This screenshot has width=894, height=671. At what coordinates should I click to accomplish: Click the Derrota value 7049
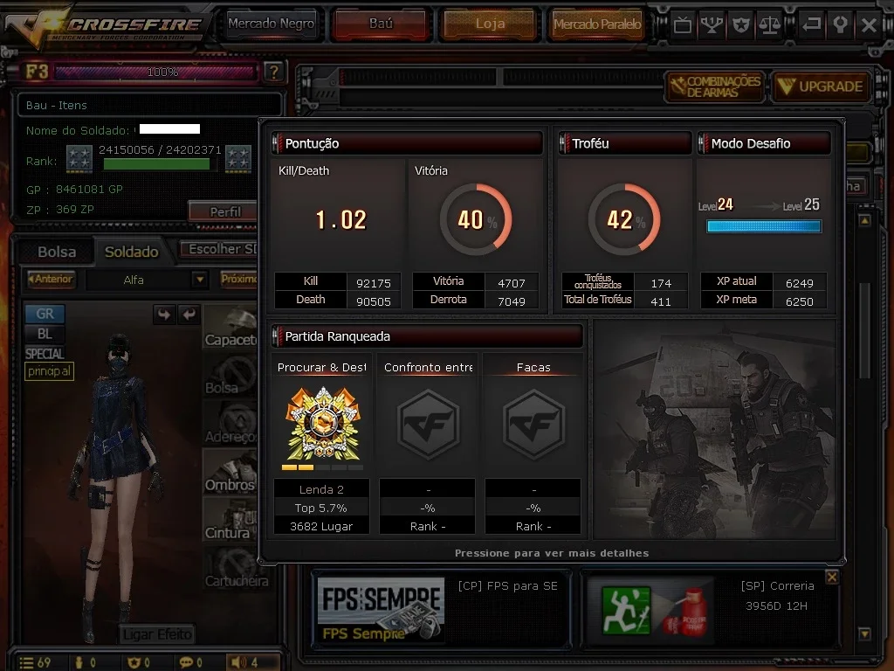512,301
